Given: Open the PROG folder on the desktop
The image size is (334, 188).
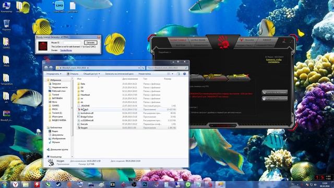Looking at the screenshot, I should click(x=6, y=62).
